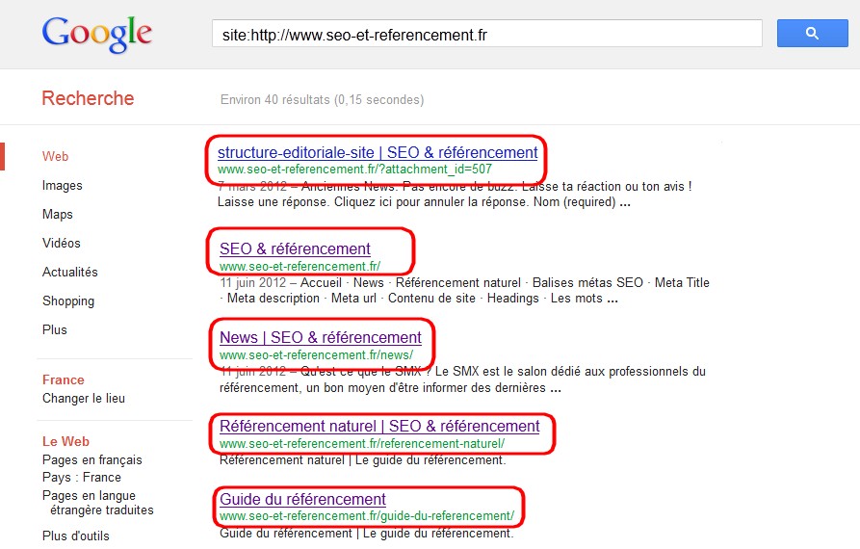Filter by Pays : France
This screenshot has height=549, width=860.
point(82,477)
